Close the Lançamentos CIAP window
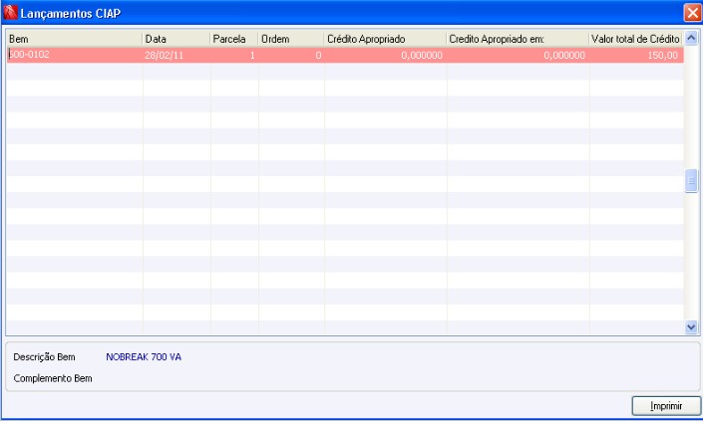The height and width of the screenshot is (422, 703). 693,13
